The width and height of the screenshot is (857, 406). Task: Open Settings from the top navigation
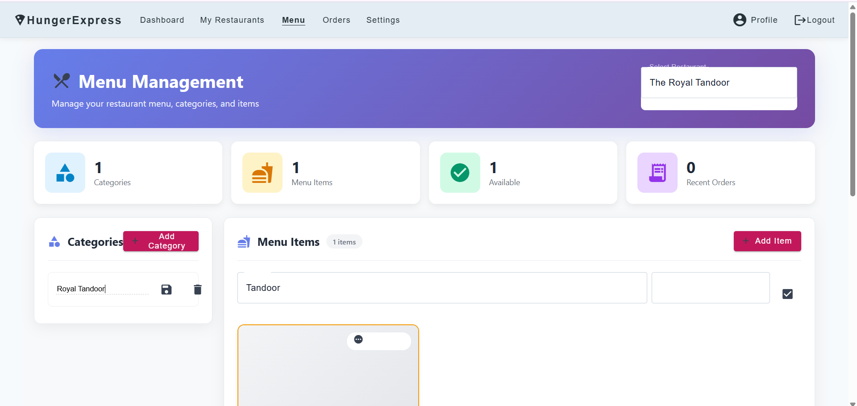[383, 20]
